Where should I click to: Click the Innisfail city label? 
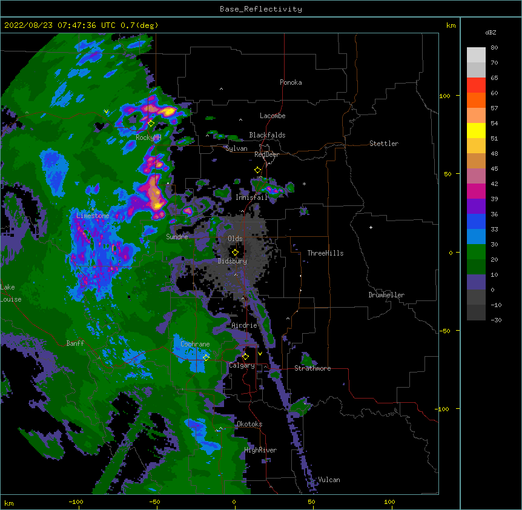[252, 197]
